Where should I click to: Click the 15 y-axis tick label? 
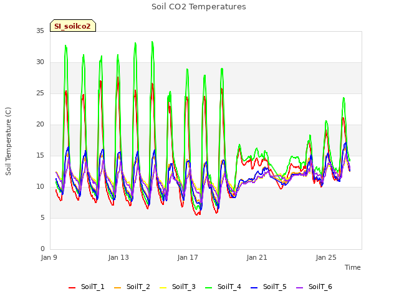40,156
